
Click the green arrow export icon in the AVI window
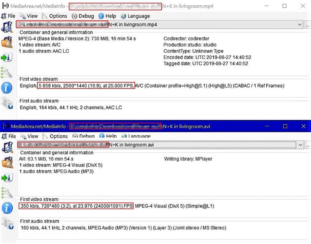click(x=7, y=178)
